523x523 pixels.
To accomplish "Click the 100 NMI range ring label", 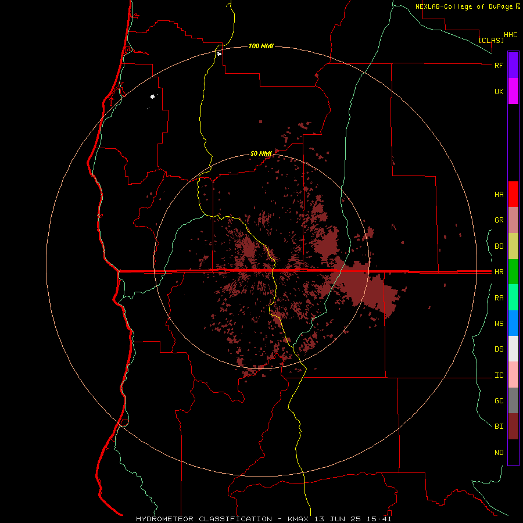I will [x=261, y=46].
